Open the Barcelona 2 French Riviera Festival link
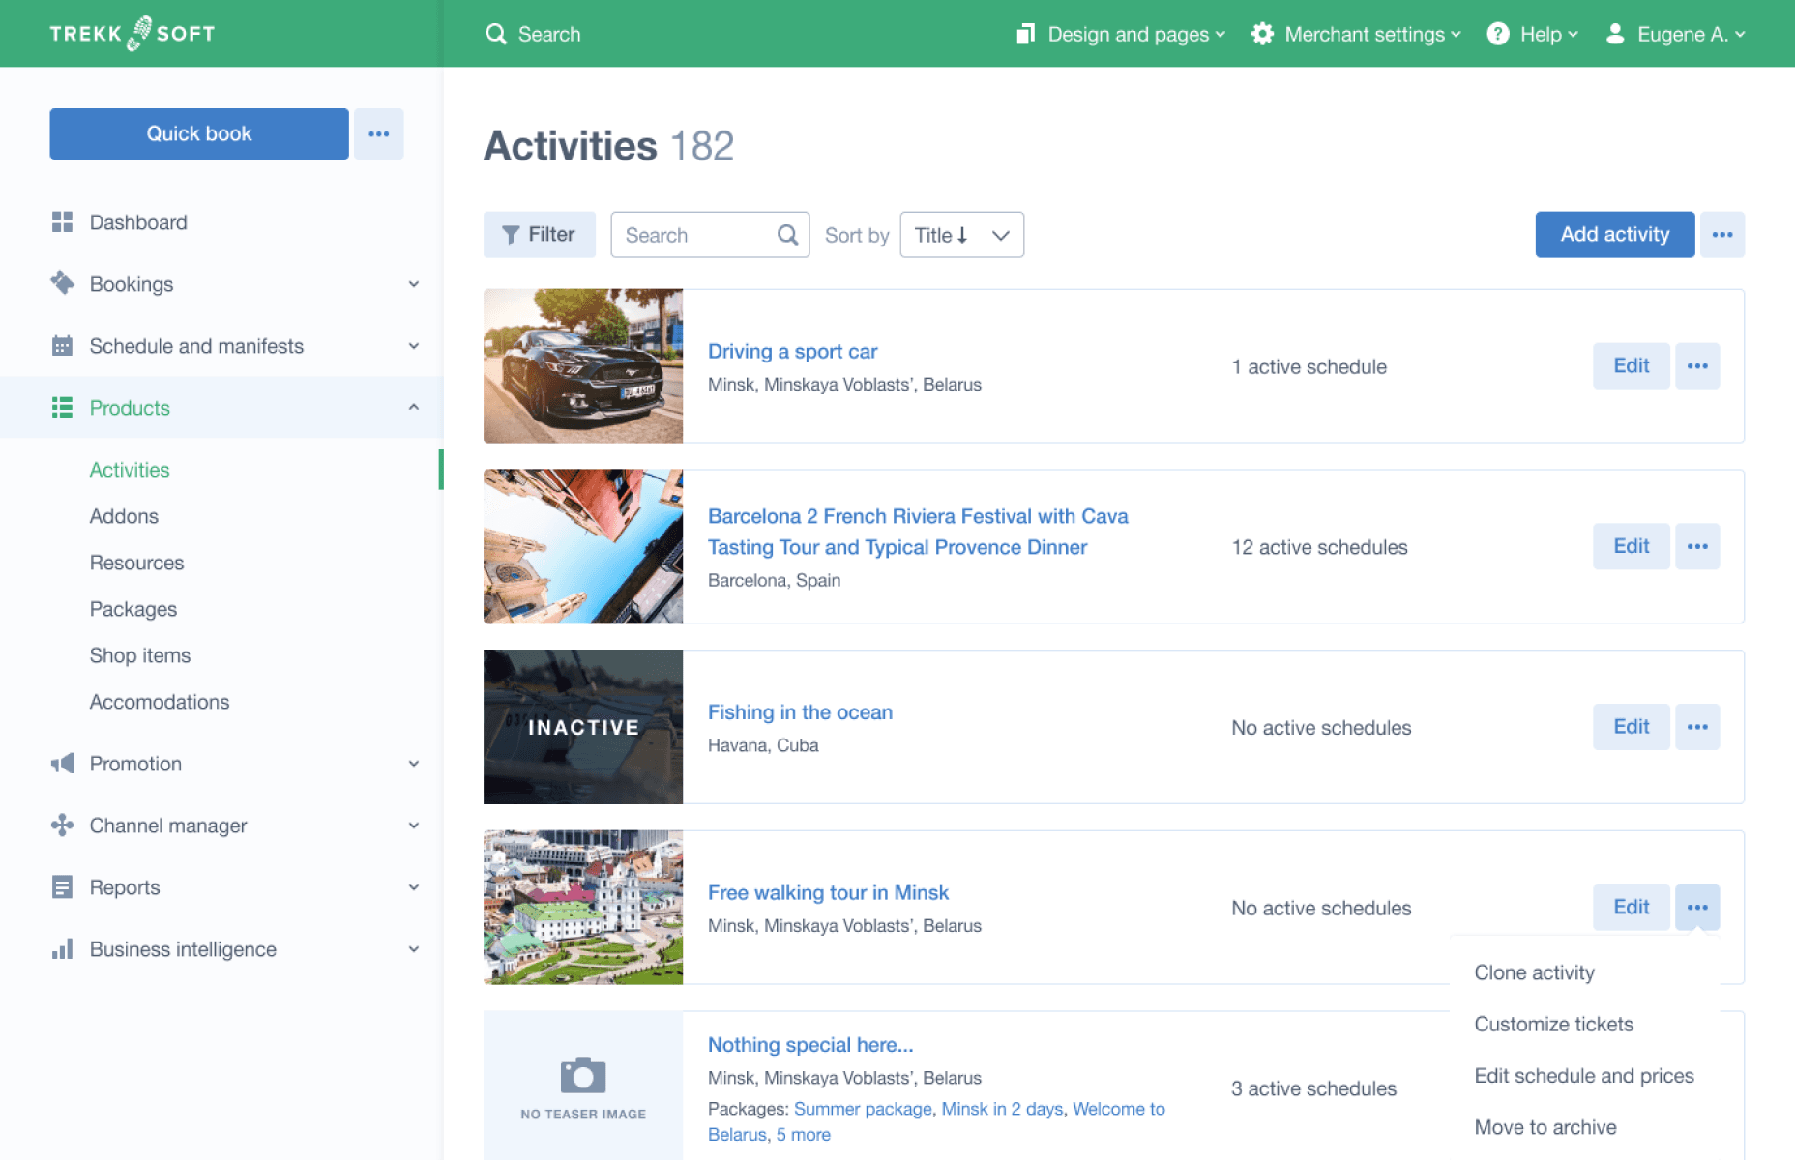This screenshot has width=1795, height=1160. coord(918,532)
